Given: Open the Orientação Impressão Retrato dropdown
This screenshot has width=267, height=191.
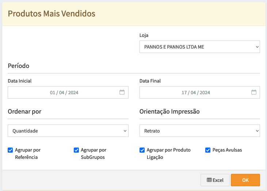Looking at the screenshot, I should coord(199,131).
